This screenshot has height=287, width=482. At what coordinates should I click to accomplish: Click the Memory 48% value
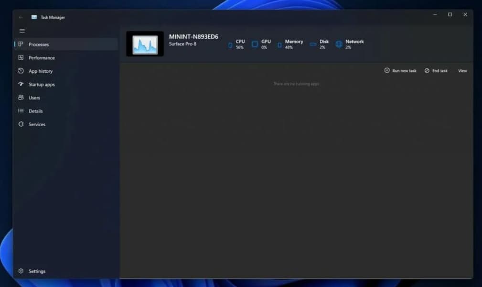(289, 47)
